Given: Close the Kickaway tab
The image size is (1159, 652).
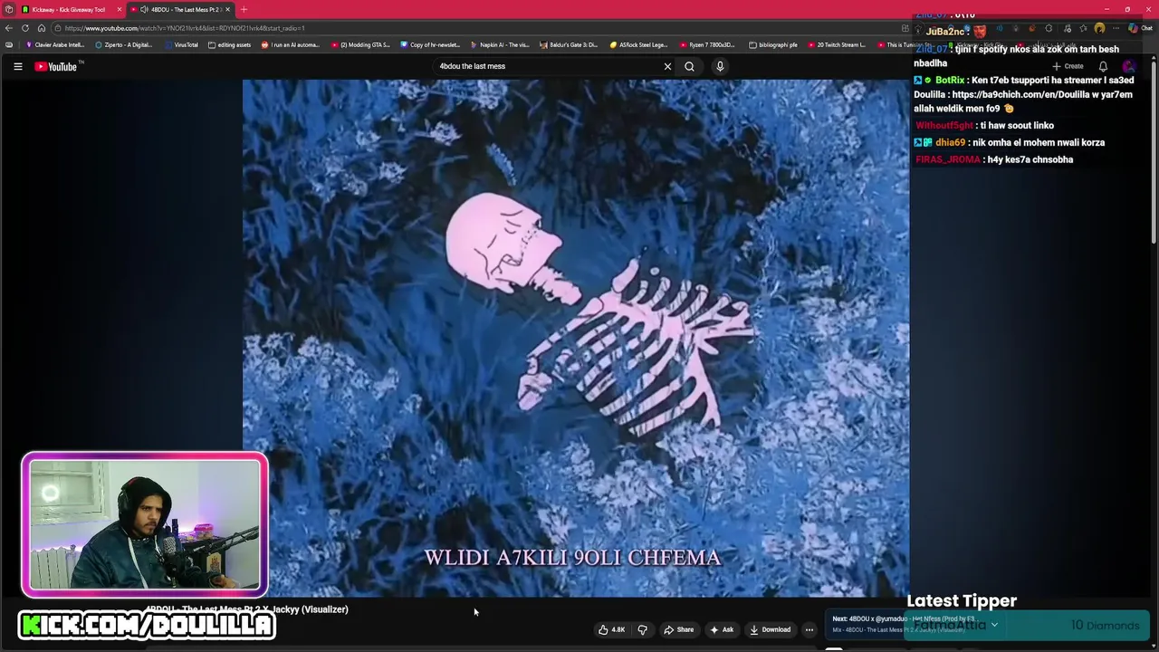Looking at the screenshot, I should (x=119, y=9).
